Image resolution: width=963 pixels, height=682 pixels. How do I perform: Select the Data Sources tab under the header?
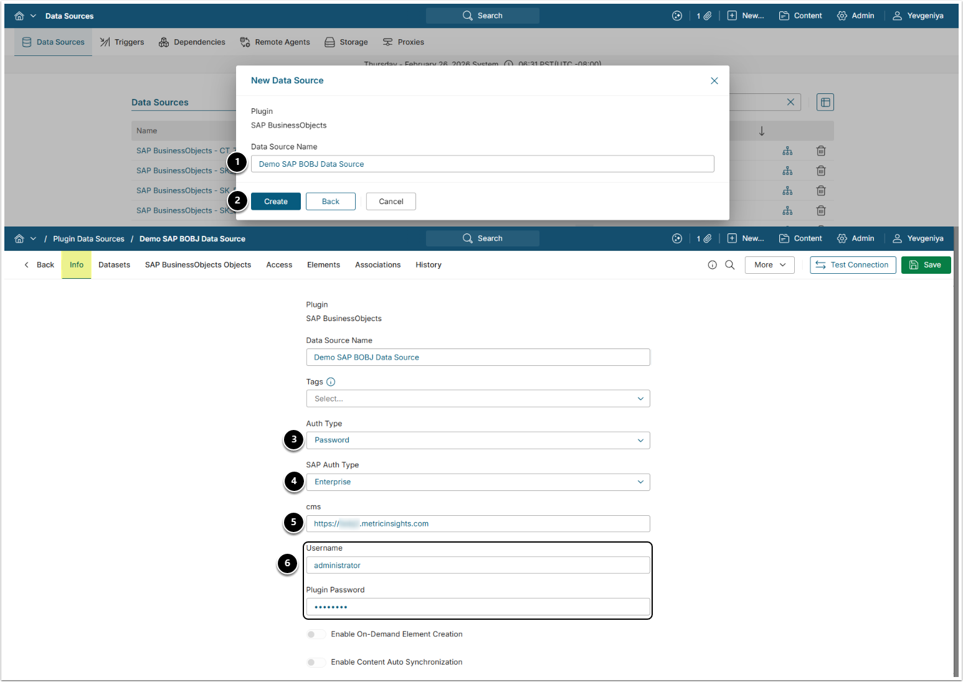point(53,42)
